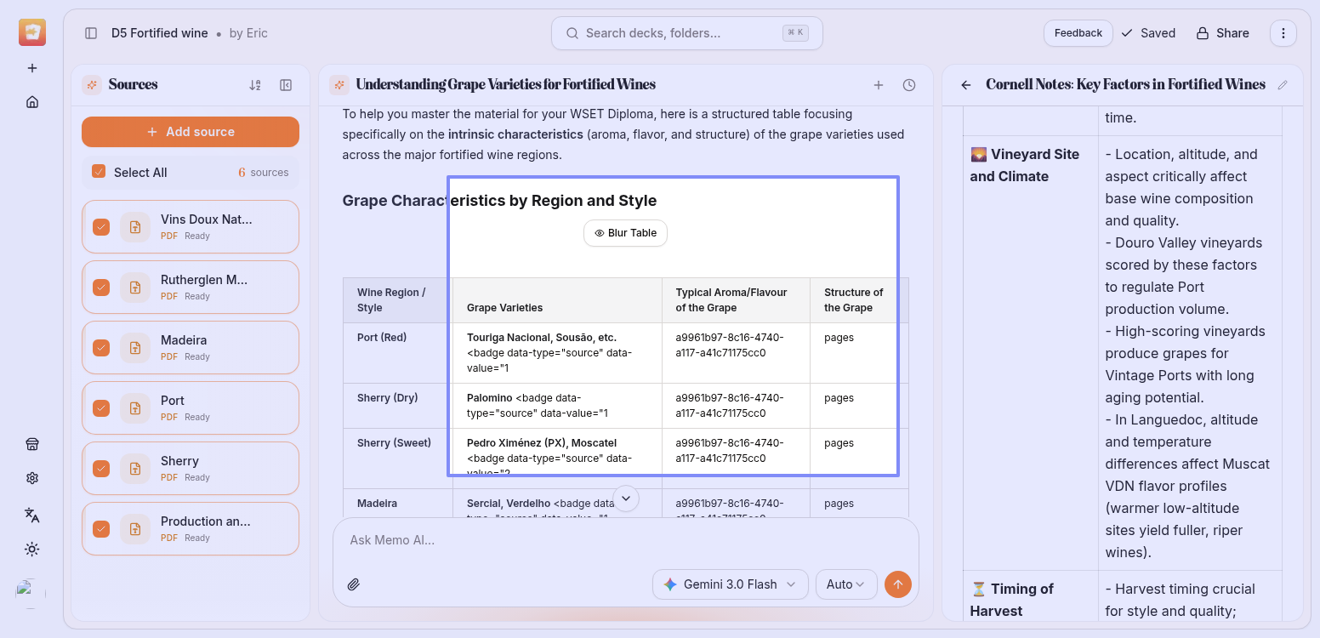1320x638 pixels.
Task: Open the three-dot more options menu
Action: pyautogui.click(x=1283, y=33)
